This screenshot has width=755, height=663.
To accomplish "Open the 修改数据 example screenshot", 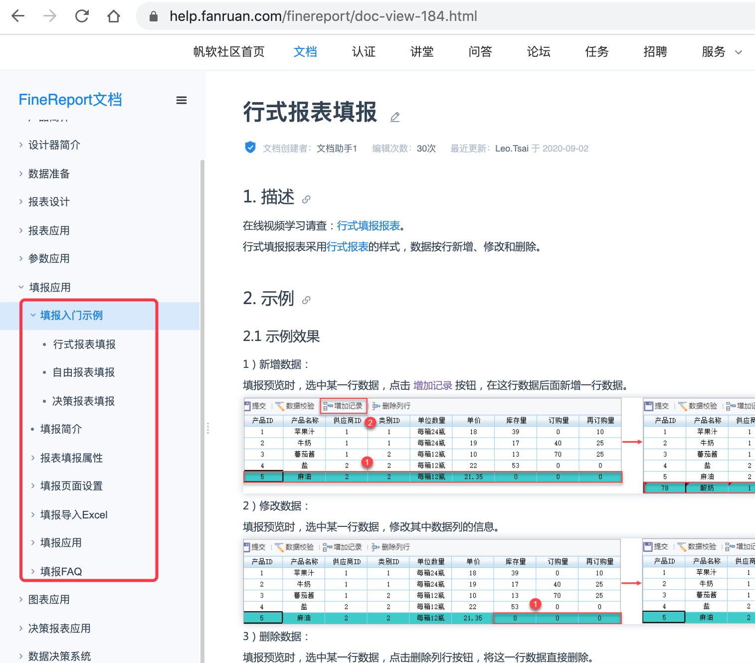I will click(499, 581).
